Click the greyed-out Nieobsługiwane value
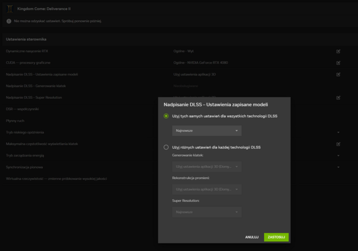 point(185,86)
